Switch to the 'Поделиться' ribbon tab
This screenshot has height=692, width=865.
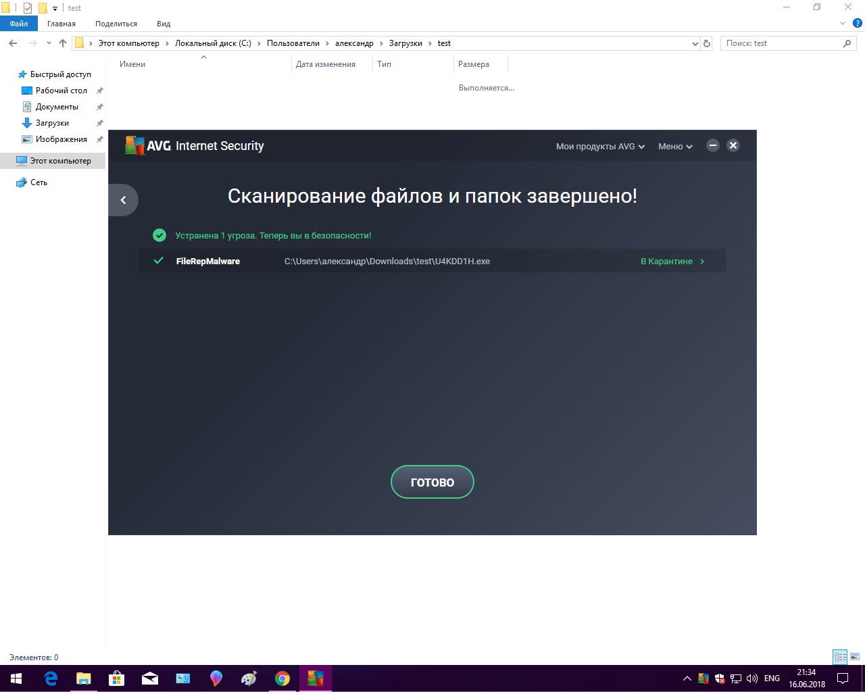pos(116,24)
